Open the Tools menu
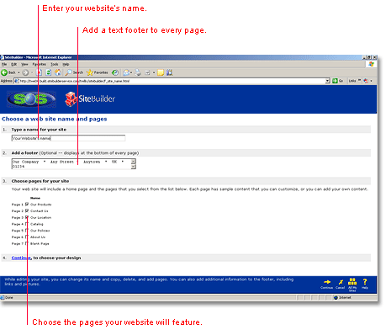The width and height of the screenshot is (386, 330). (55, 64)
